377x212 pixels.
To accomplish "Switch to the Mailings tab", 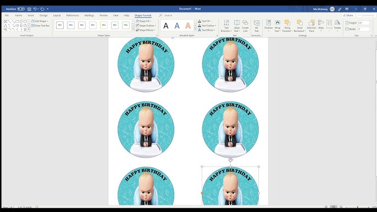I will click(89, 15).
